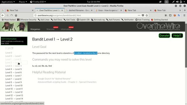Viewport: 187px width, 105px height.
Task: Select the pinned Google tab
Action: coord(3,10)
